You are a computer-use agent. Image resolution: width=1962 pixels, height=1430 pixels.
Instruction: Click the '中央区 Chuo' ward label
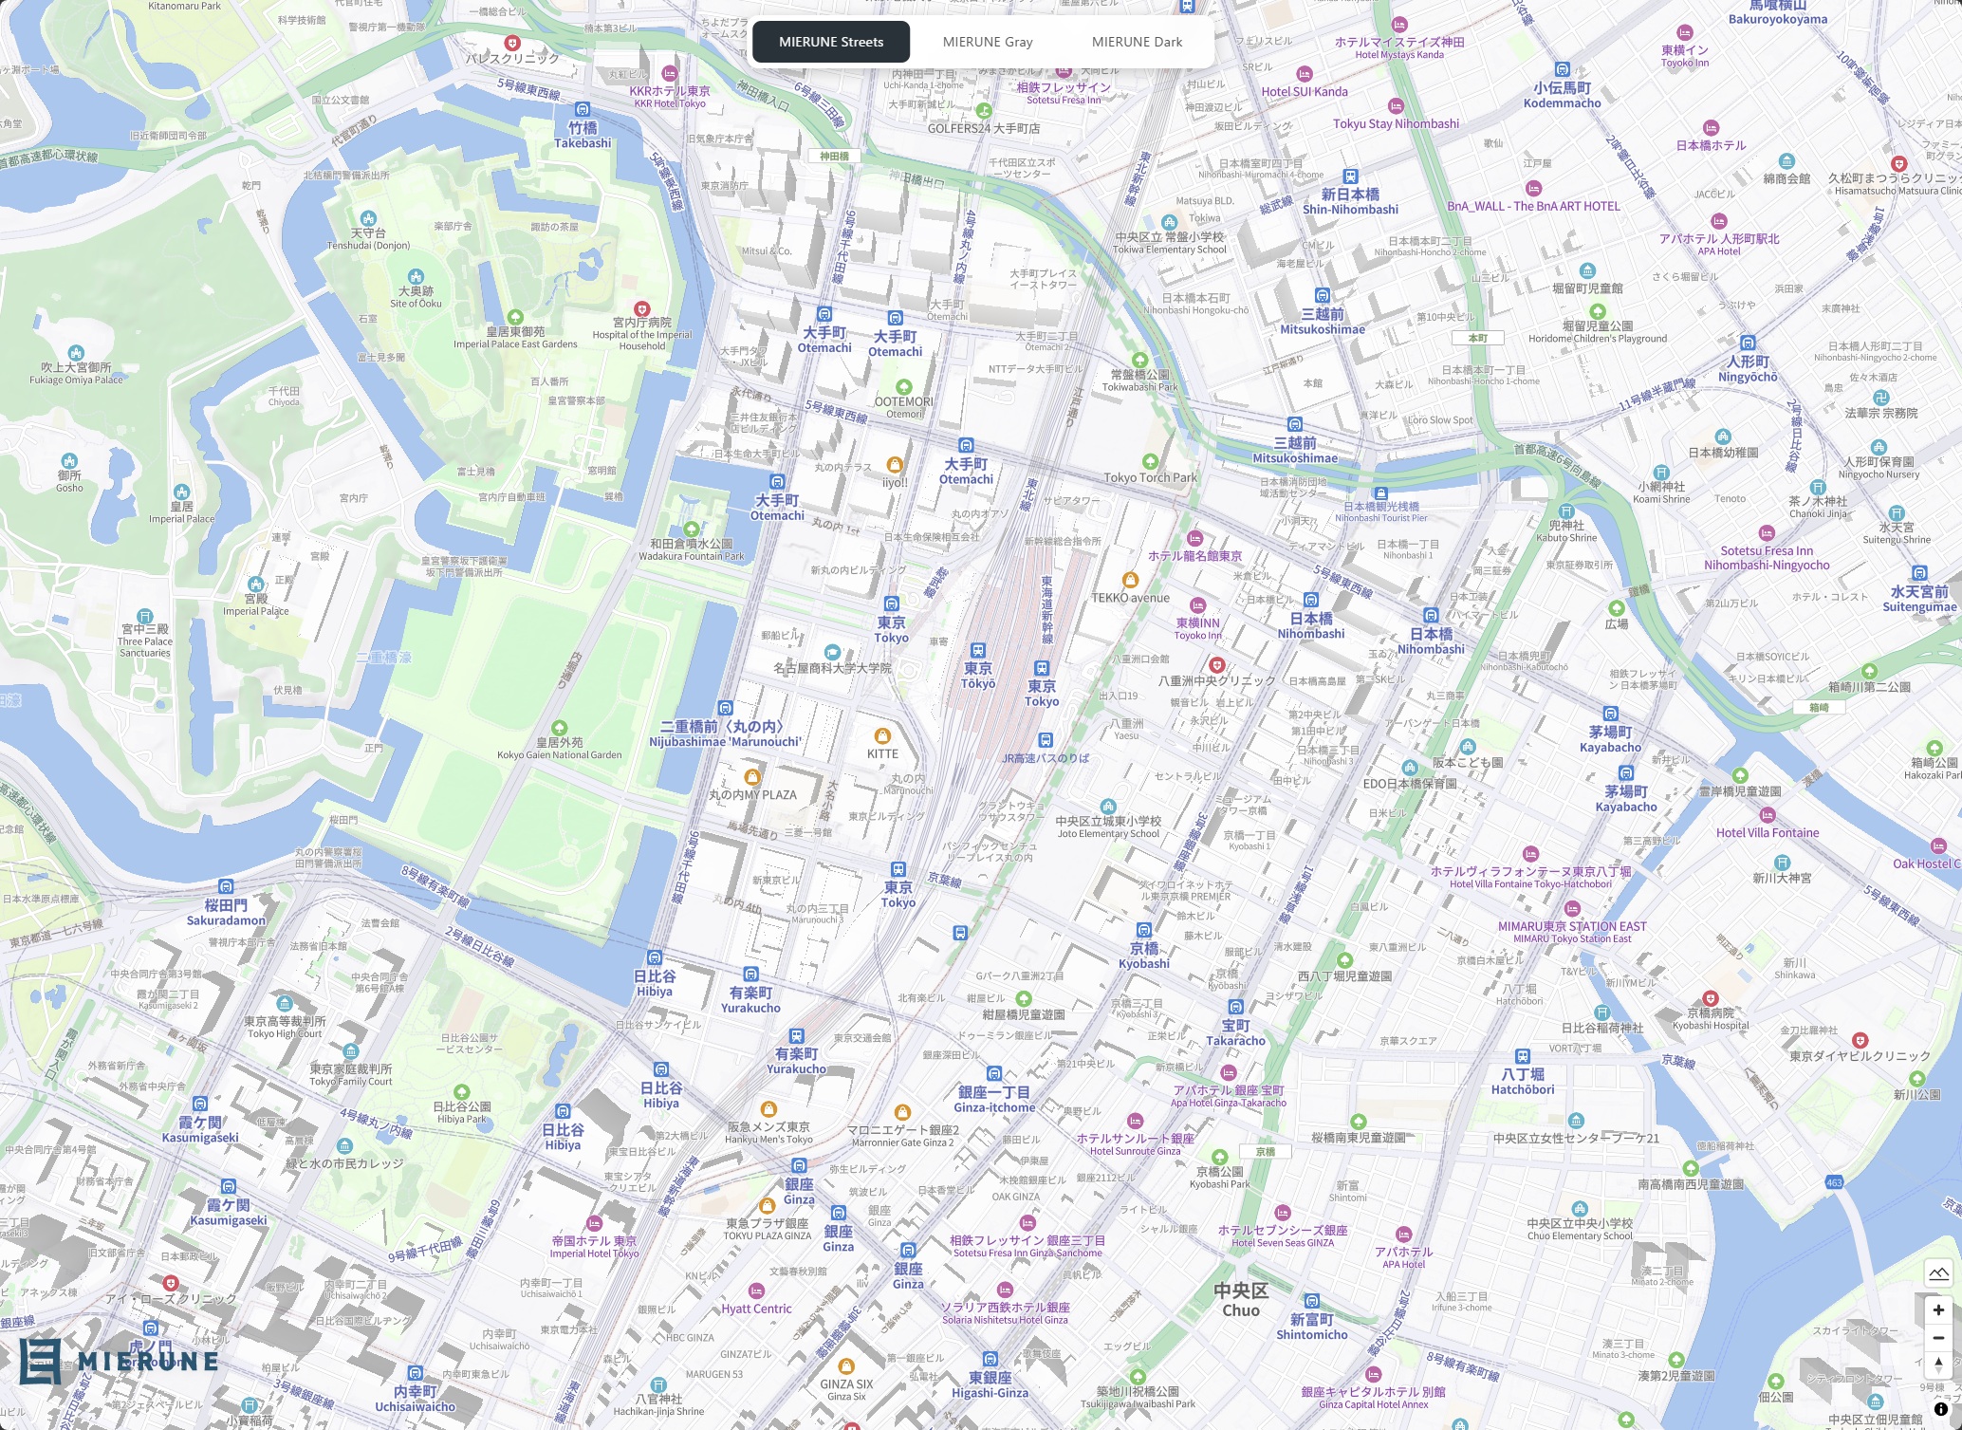point(1241,1300)
